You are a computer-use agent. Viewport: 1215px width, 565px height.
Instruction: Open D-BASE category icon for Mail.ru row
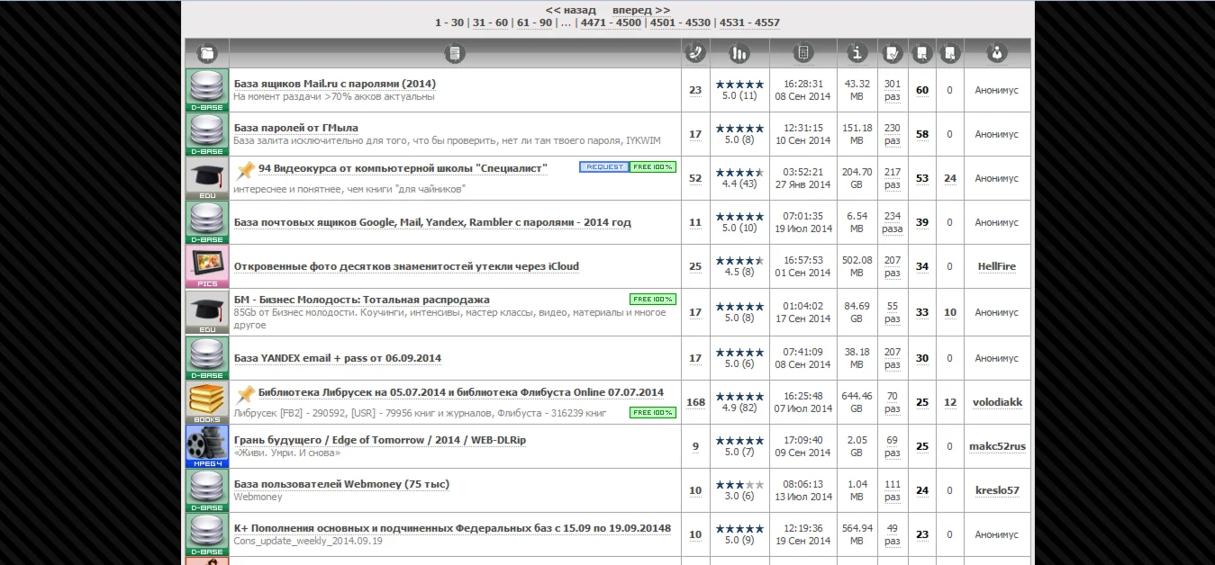(x=207, y=90)
